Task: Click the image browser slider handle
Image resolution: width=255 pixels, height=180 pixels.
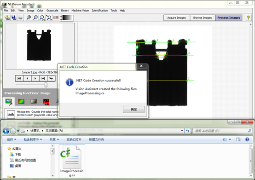Action: [46, 85]
